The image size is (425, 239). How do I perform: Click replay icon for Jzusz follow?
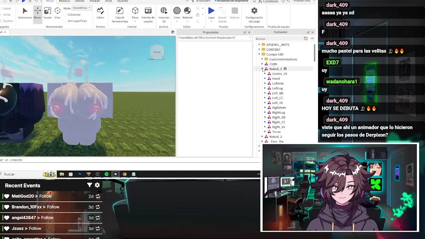[x=98, y=228]
